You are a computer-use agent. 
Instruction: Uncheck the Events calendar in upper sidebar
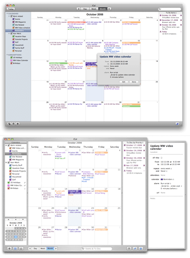pos(13,19)
